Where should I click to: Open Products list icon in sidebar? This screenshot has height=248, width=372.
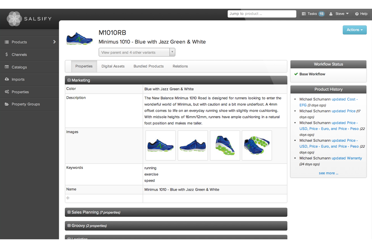(x=7, y=42)
